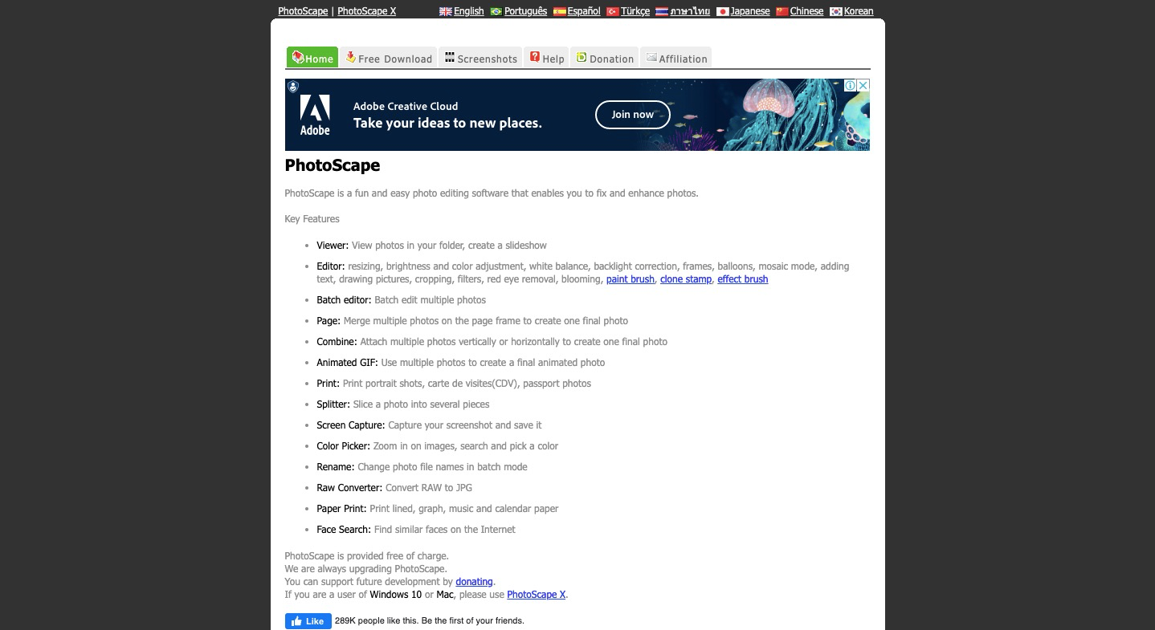This screenshot has height=630, width=1155.
Task: Switch language to Español
Action: pyautogui.click(x=584, y=11)
